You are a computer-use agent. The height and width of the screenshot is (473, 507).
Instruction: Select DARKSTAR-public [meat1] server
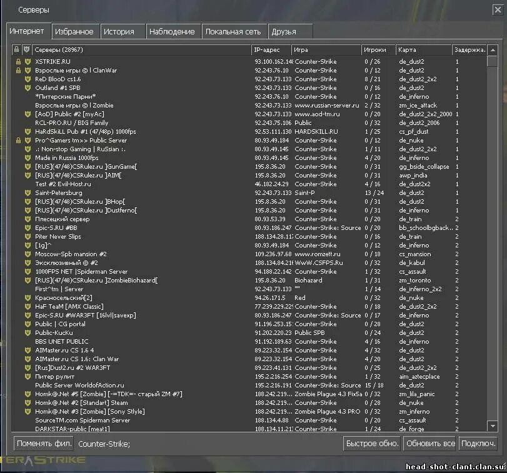pyautogui.click(x=249, y=429)
